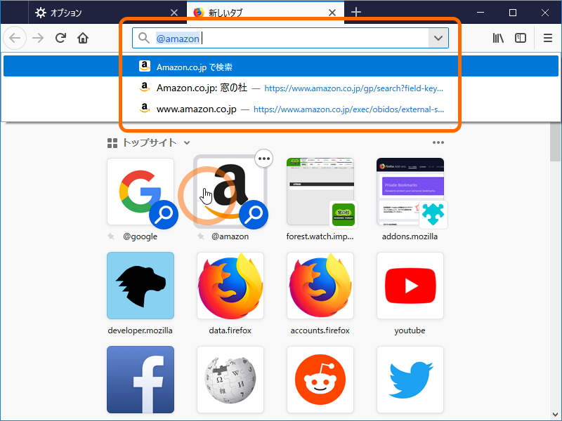
Task: Reload the current page
Action: (60, 38)
